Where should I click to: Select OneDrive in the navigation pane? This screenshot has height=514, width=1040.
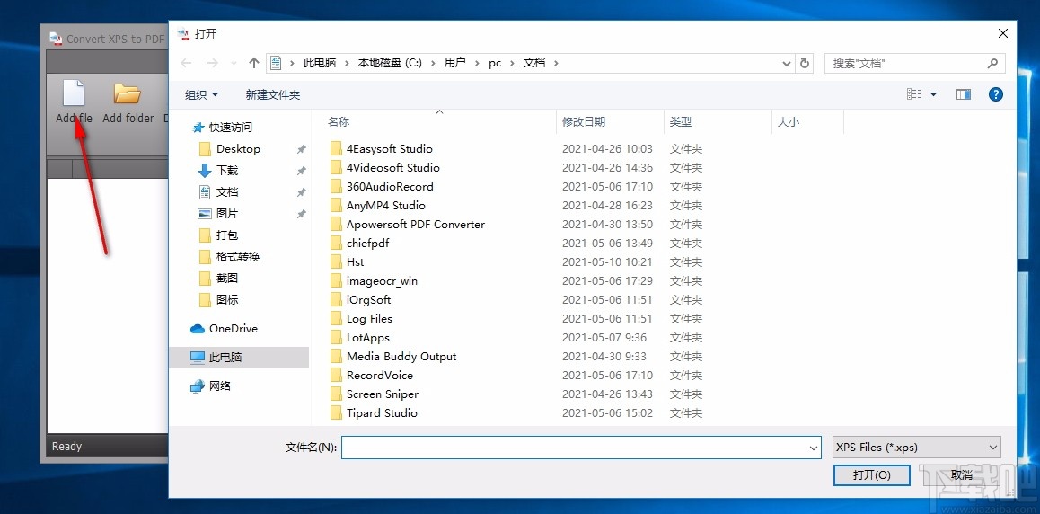tap(225, 329)
